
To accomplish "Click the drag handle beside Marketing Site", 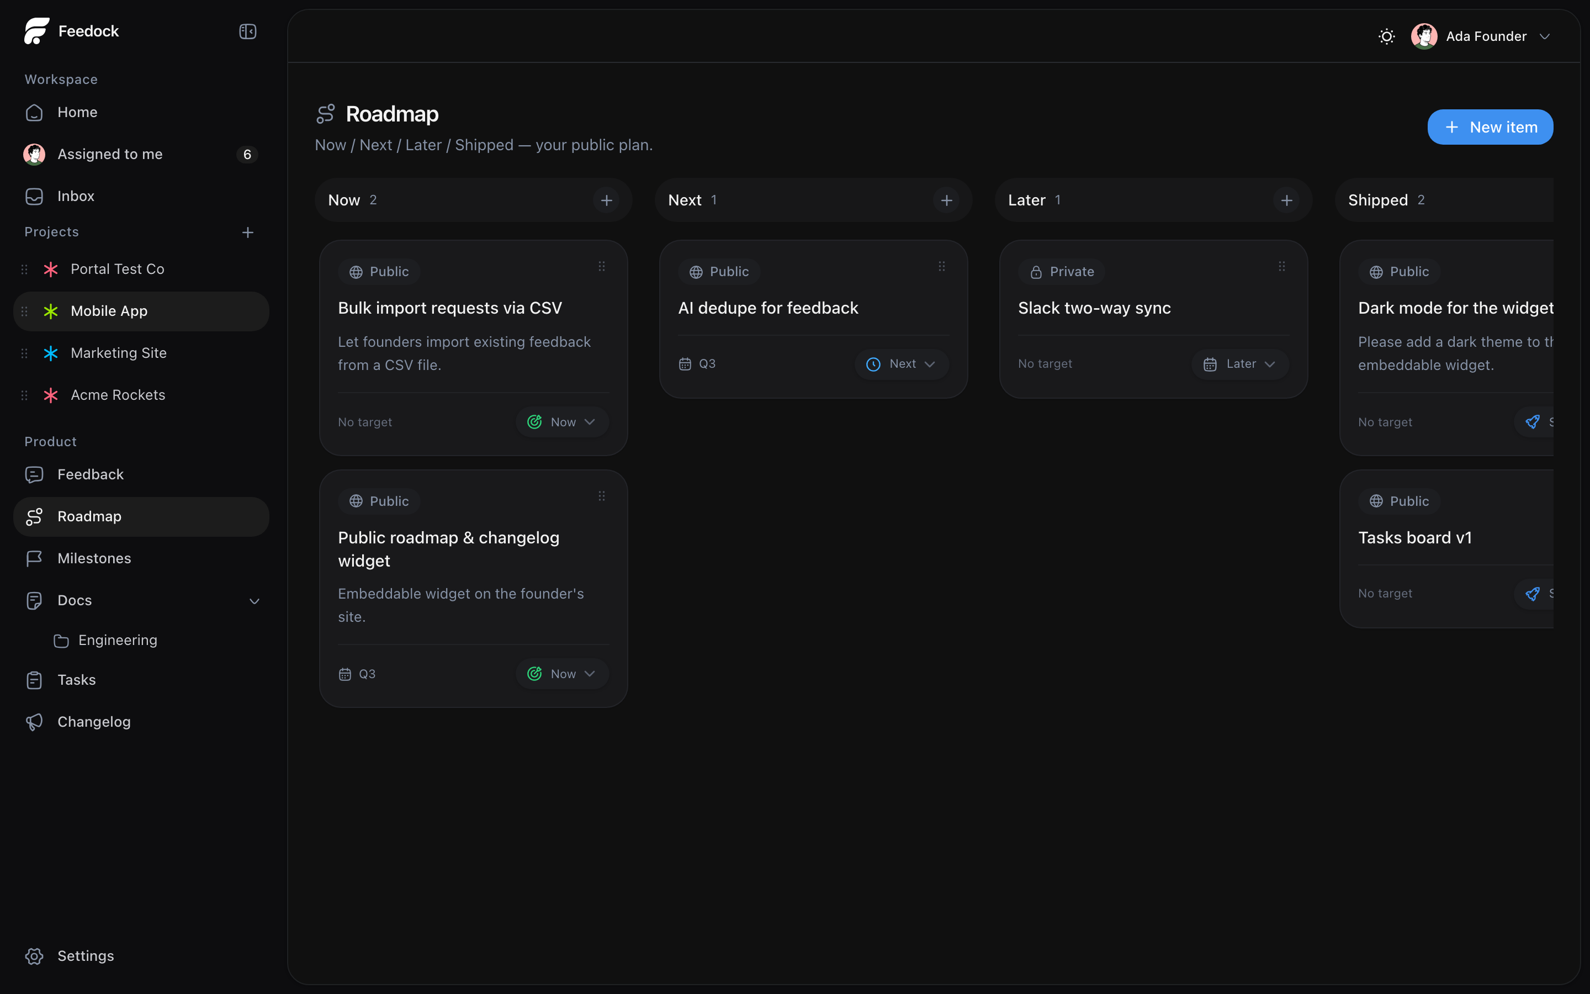I will tap(24, 353).
